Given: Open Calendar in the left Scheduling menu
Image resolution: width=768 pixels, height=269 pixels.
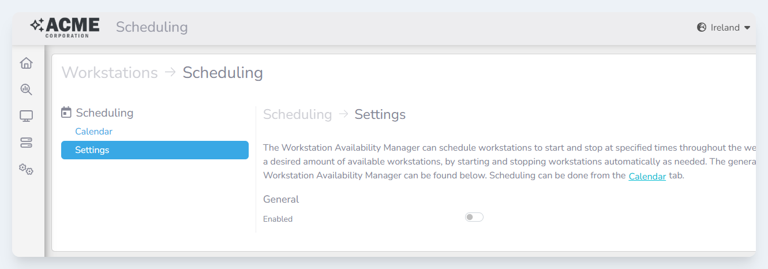Looking at the screenshot, I should pos(93,132).
